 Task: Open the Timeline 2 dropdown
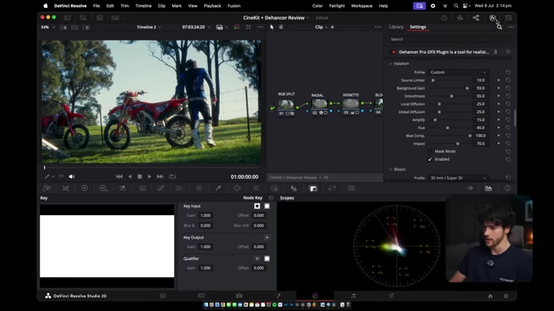pos(149,27)
